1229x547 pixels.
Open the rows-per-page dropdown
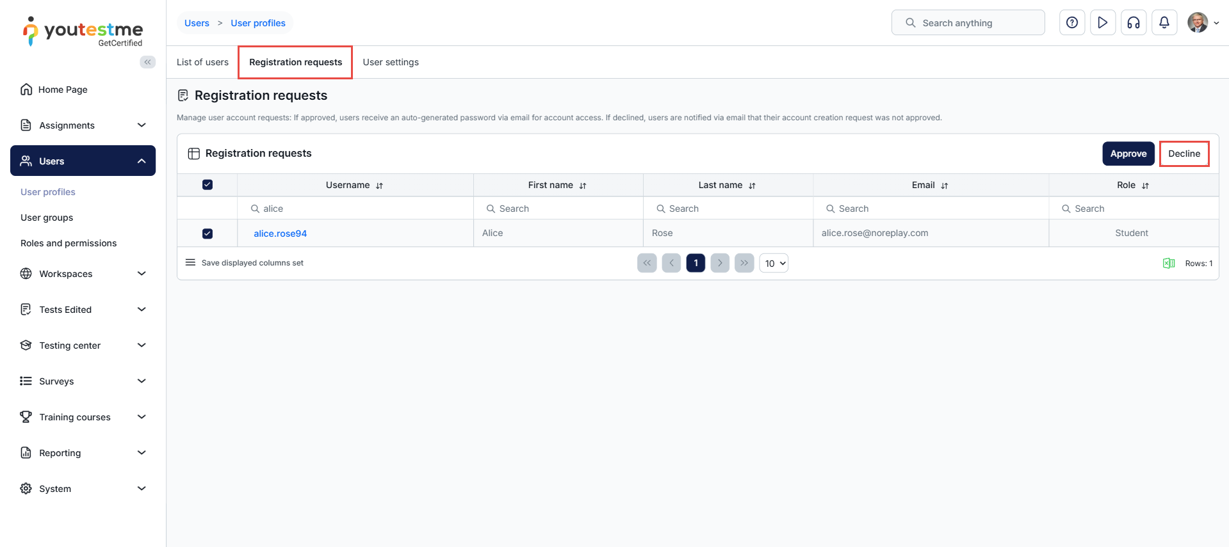[x=774, y=263]
